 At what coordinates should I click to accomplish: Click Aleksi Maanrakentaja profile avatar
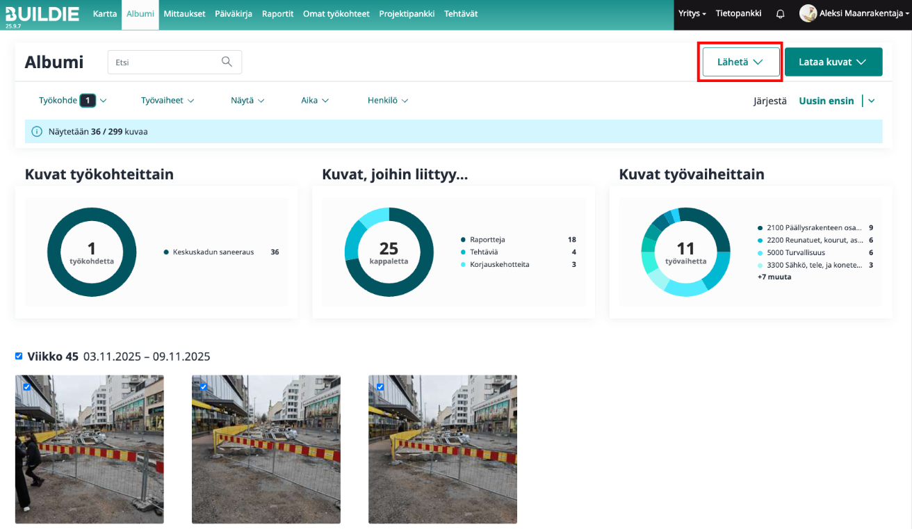point(808,13)
